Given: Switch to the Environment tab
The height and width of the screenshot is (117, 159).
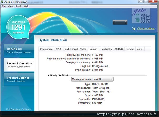Looking at the screenshot, I should (x=47, y=49).
